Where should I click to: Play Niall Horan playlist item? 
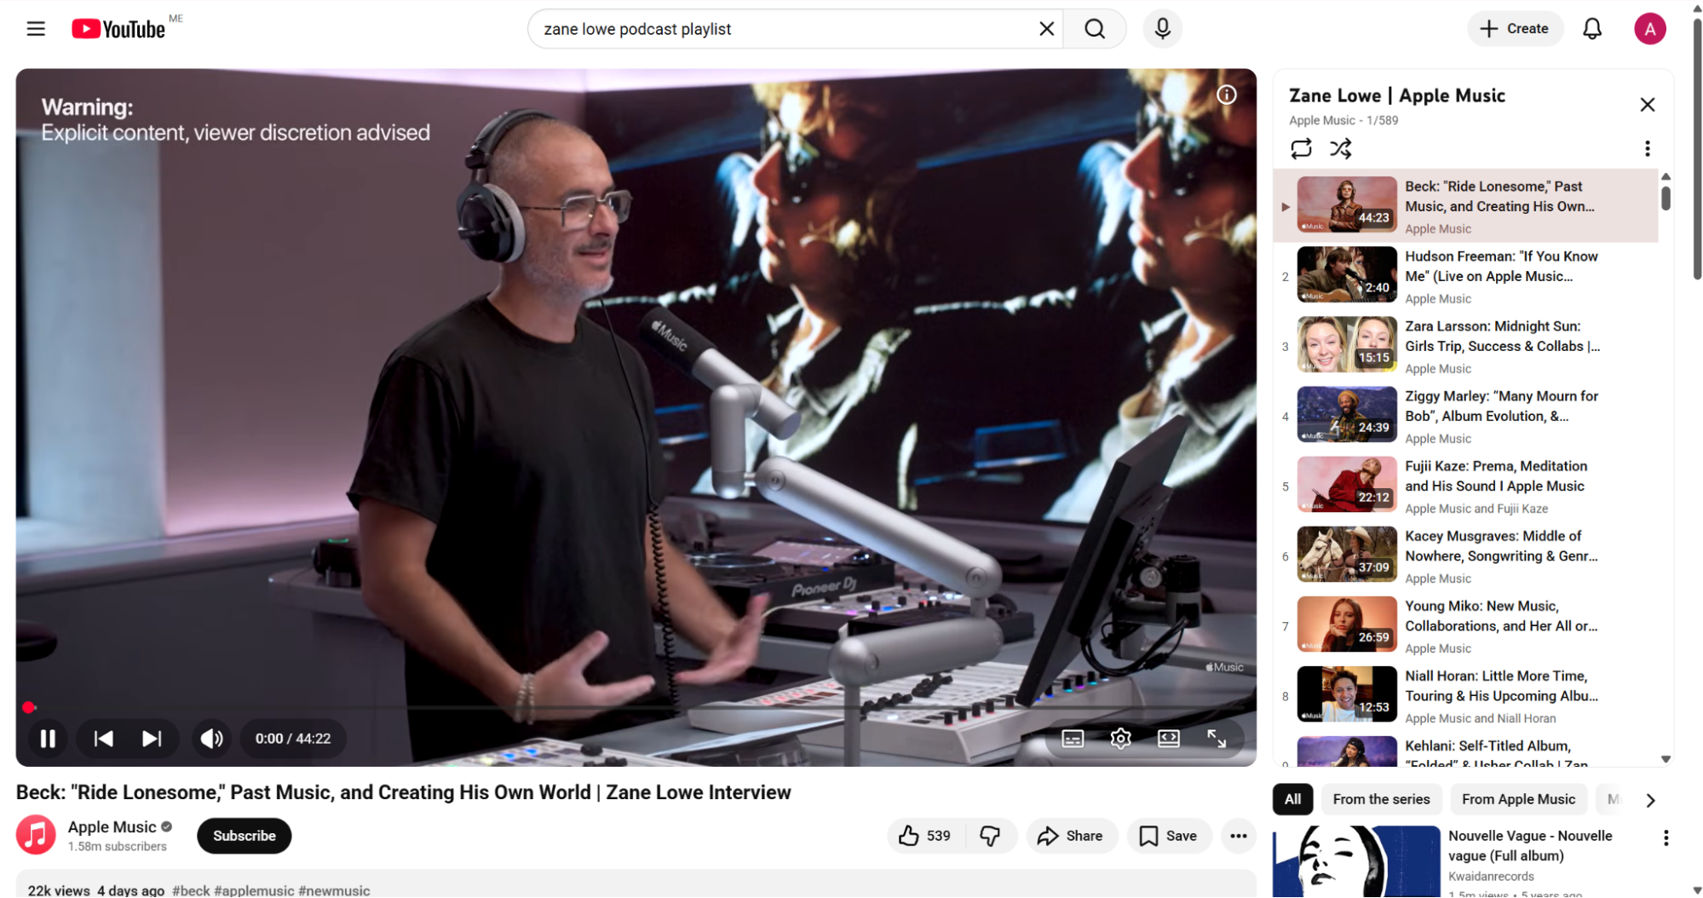click(x=1465, y=696)
